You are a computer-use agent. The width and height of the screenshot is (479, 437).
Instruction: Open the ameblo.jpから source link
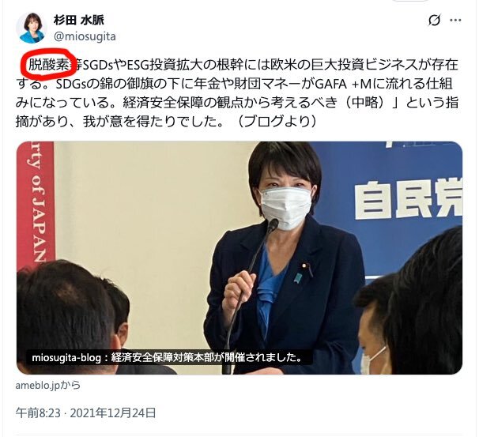click(x=48, y=386)
